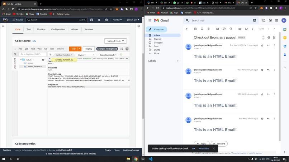
Task: Expand recipient details of Thu Nov 3 message
Action: (200, 48)
